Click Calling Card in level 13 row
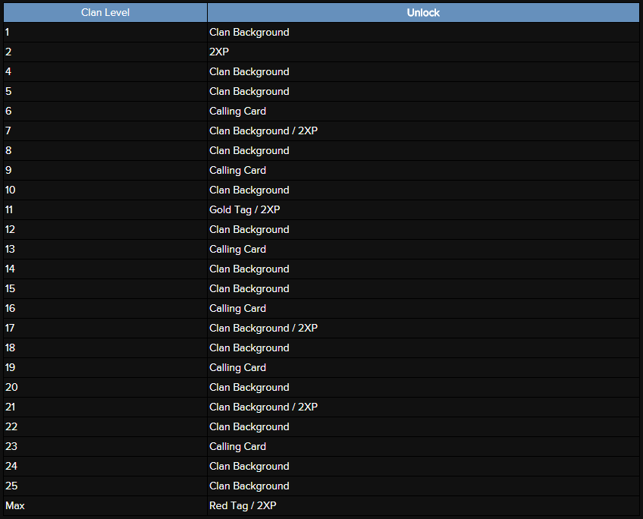Screen dimensions: 643x519 [423, 249]
